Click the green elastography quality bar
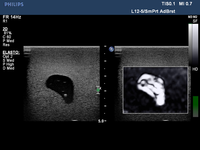Image resolution: width=200 pixels, height=150 pixels. pos(195,106)
